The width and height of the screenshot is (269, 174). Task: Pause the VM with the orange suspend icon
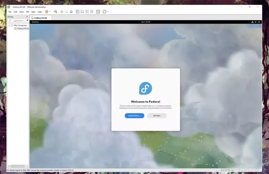point(47,12)
